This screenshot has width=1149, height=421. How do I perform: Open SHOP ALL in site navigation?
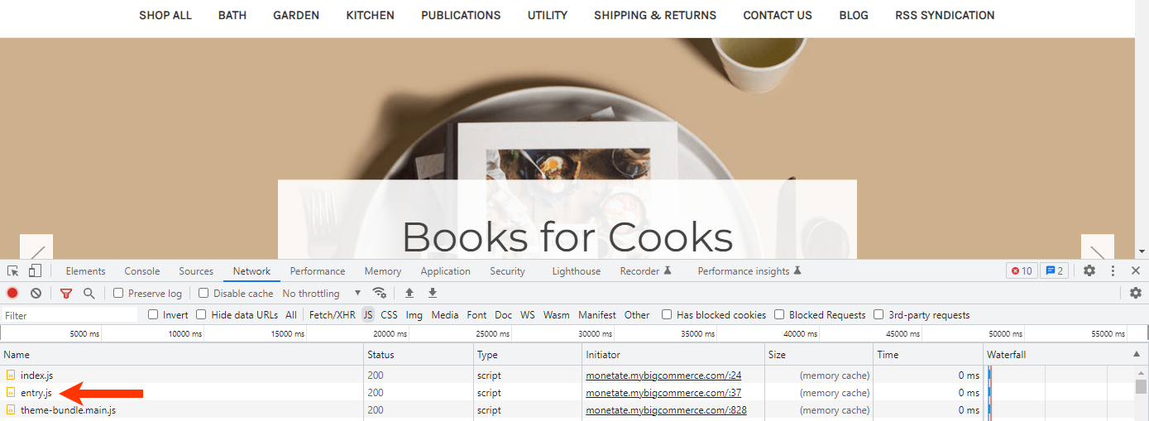(165, 15)
